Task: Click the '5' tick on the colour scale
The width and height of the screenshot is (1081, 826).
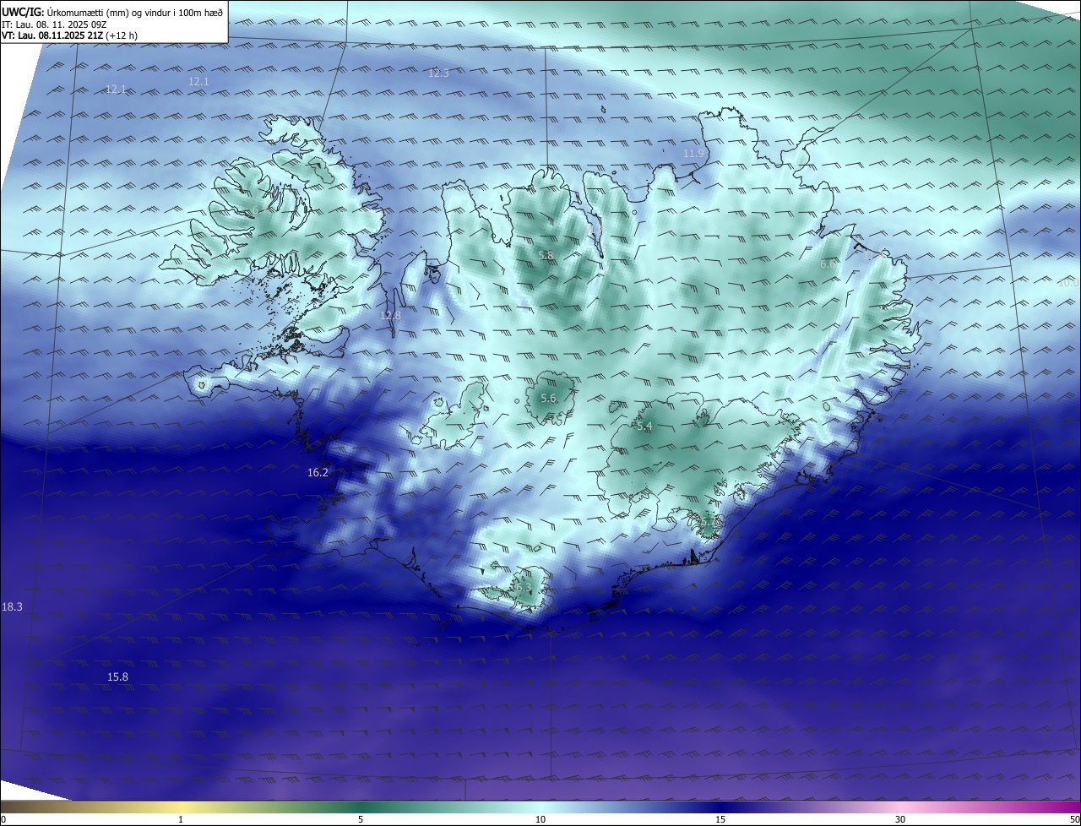Action: [x=361, y=819]
